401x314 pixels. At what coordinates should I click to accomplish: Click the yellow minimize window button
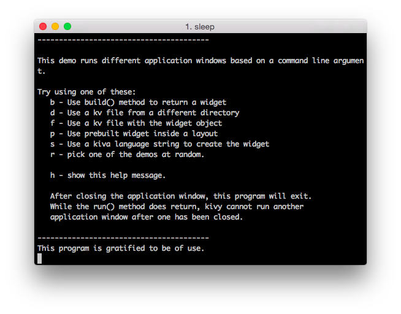click(x=55, y=26)
